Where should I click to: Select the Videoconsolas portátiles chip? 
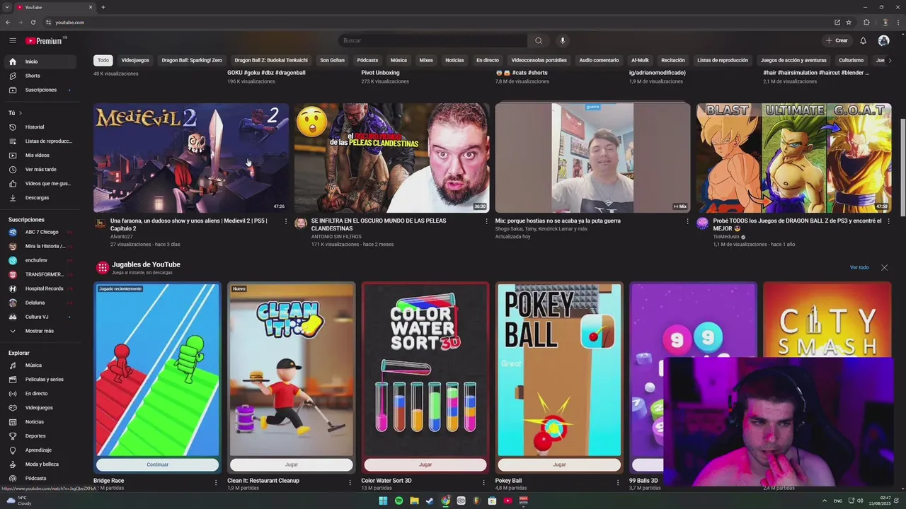(539, 60)
